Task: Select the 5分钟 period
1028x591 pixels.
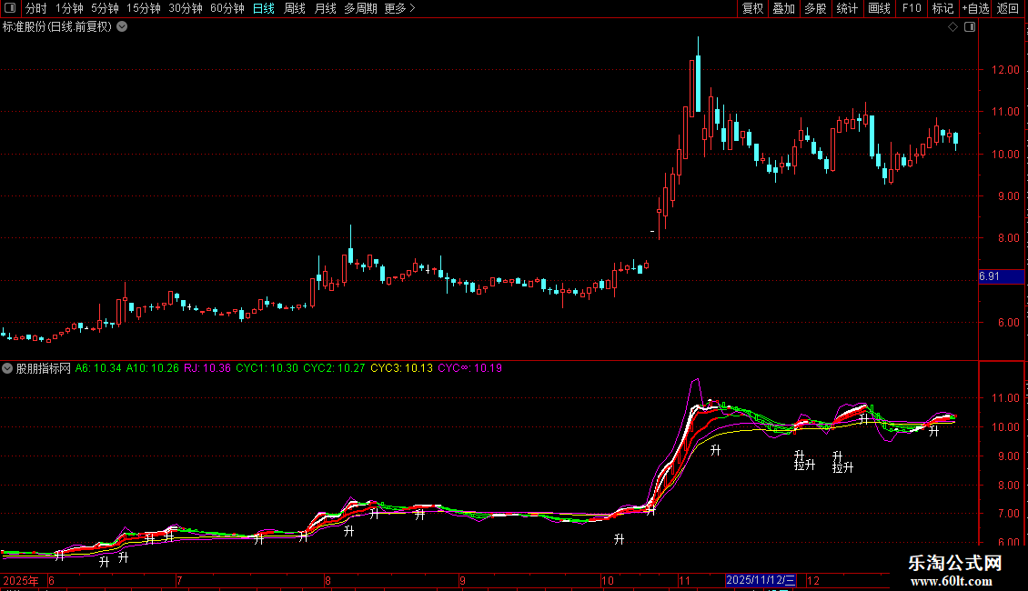Action: [x=105, y=8]
